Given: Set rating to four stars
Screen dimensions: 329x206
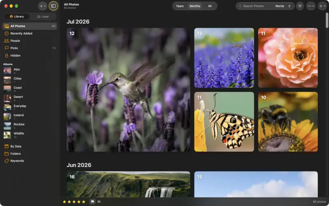Looking at the screenshot, I should 79,202.
